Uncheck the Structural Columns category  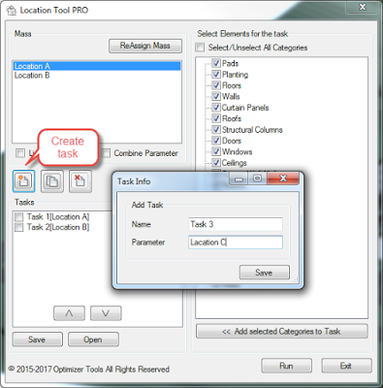[x=216, y=130]
